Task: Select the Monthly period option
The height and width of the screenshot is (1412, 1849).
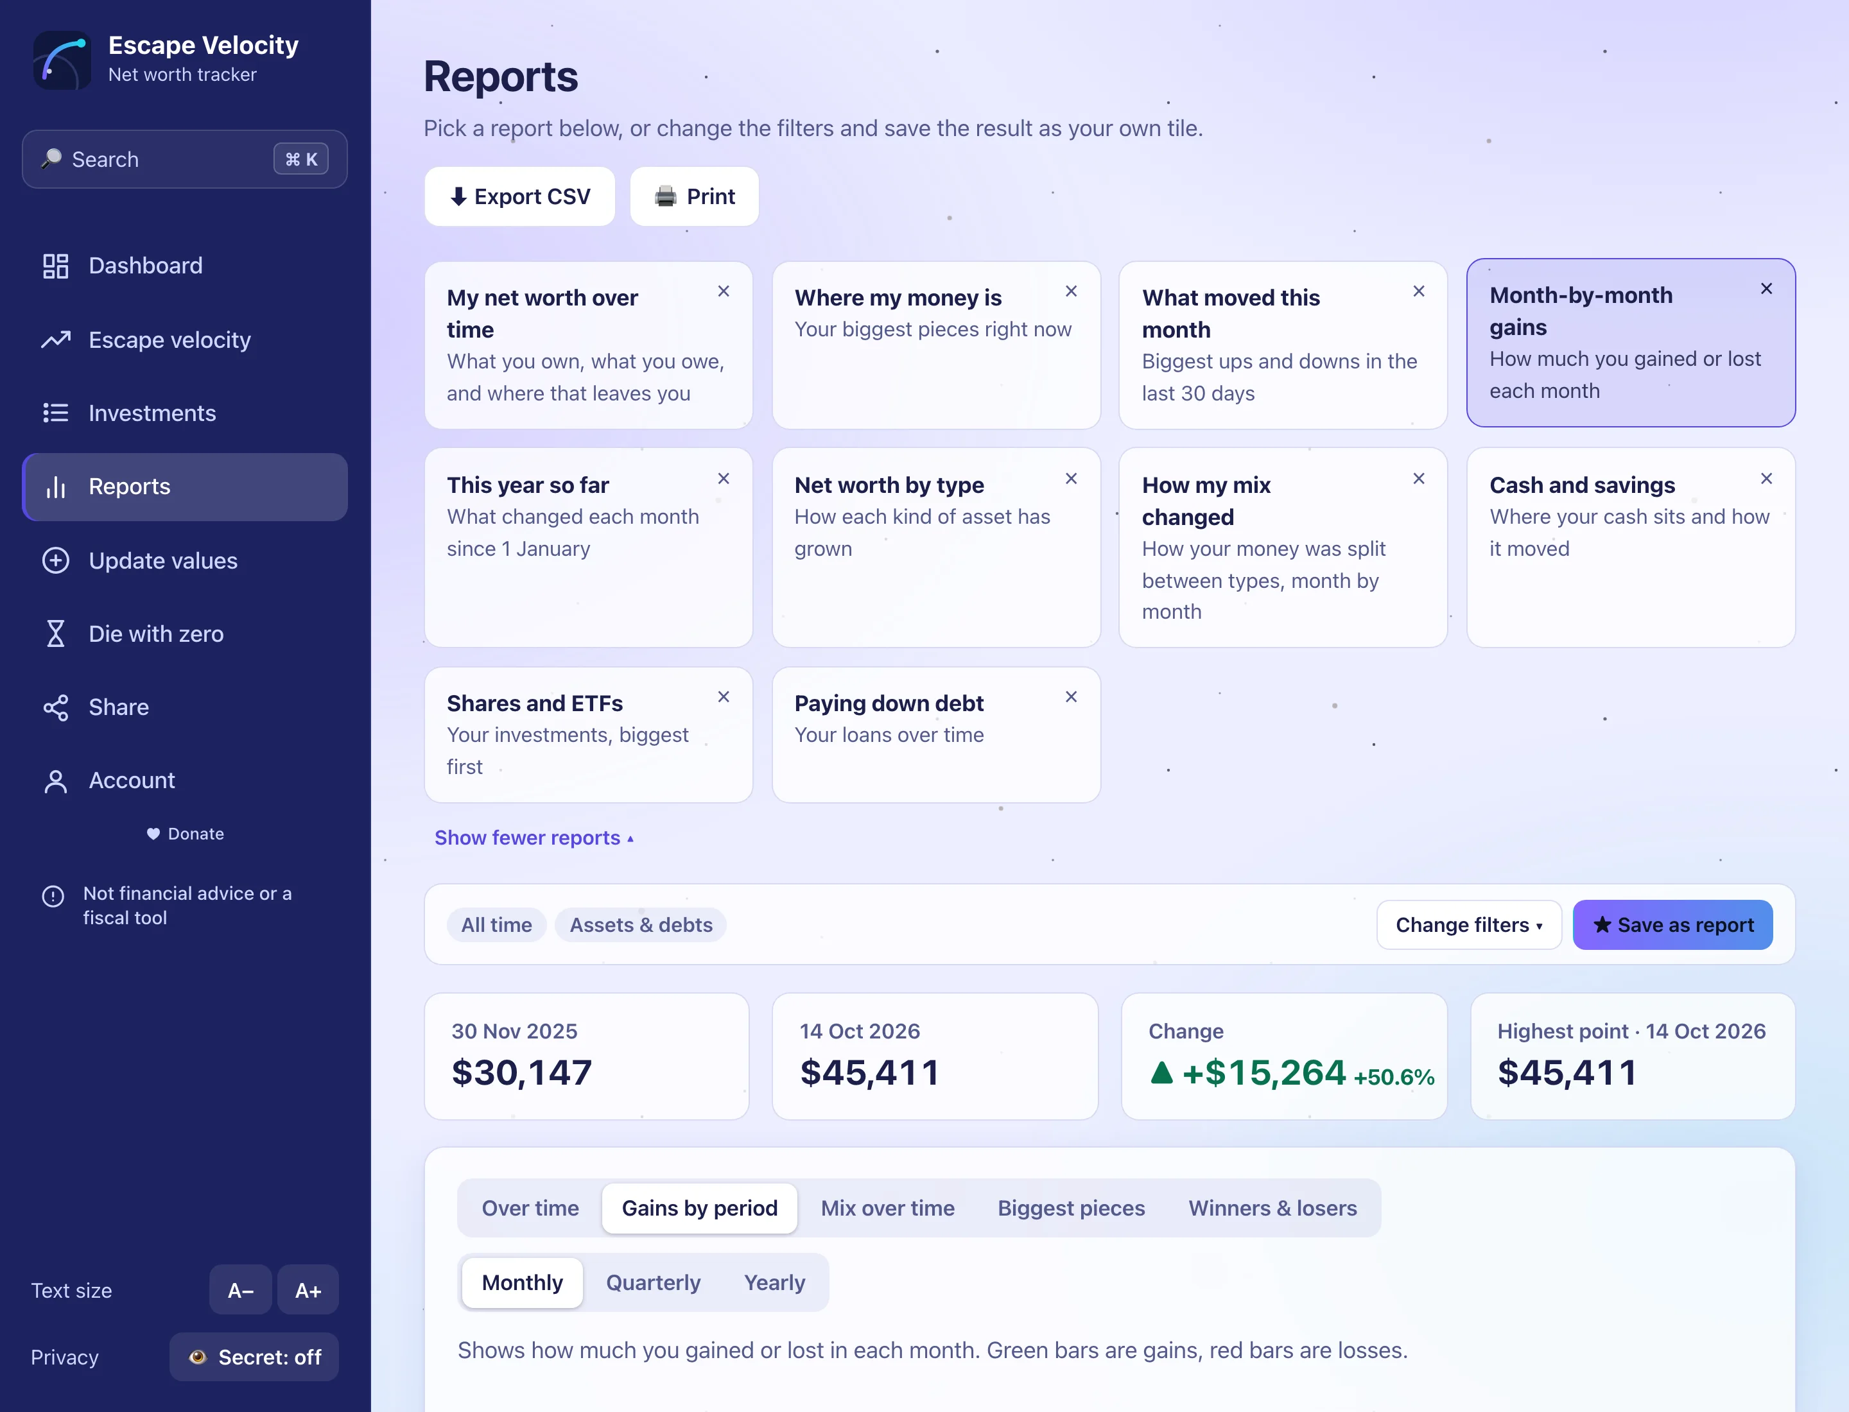Action: tap(522, 1284)
